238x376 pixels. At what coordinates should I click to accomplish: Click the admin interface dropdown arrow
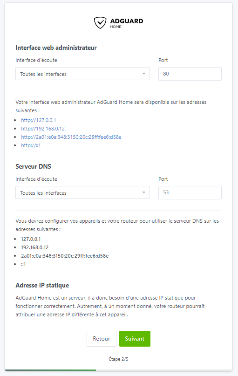(144, 74)
